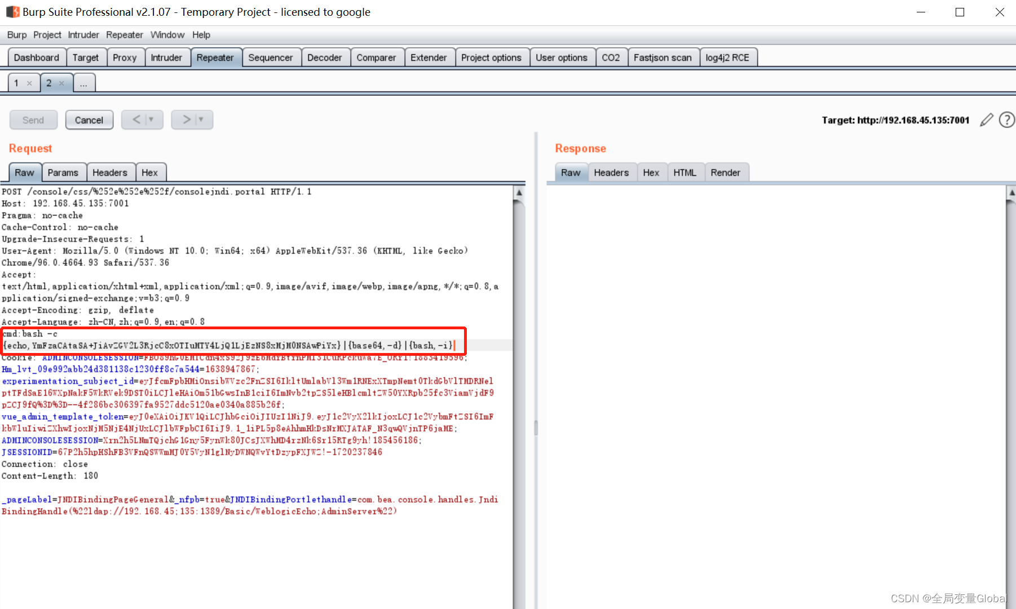The image size is (1016, 609).
Task: Open the Project options tab
Action: click(492, 58)
